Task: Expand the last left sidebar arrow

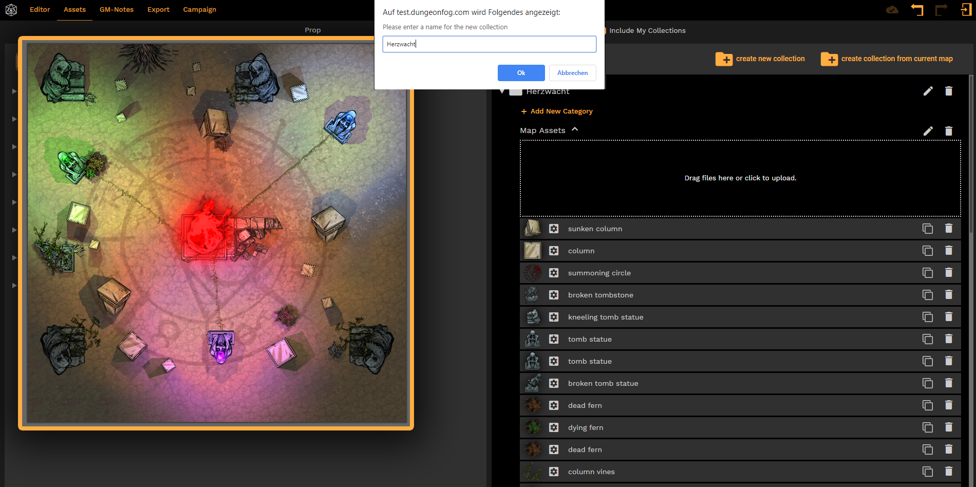Action: pyautogui.click(x=14, y=286)
